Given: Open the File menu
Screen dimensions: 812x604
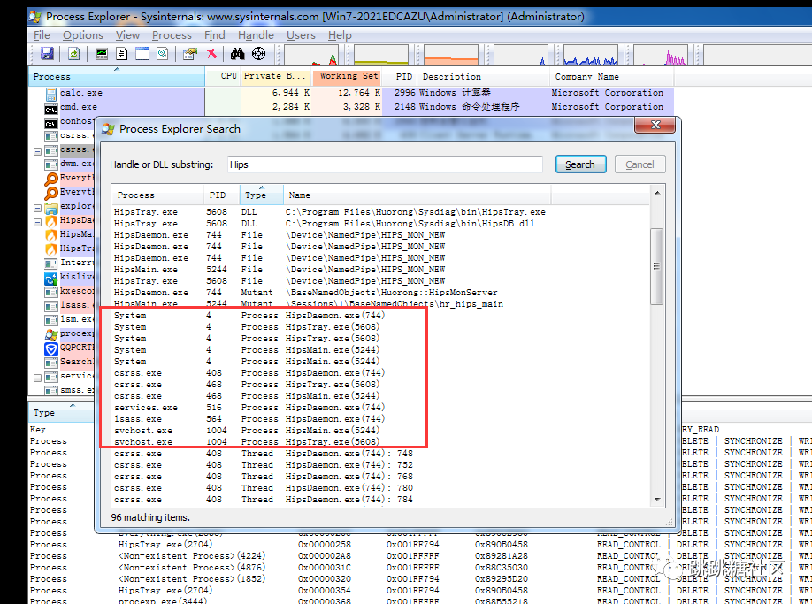Looking at the screenshot, I should 42,35.
